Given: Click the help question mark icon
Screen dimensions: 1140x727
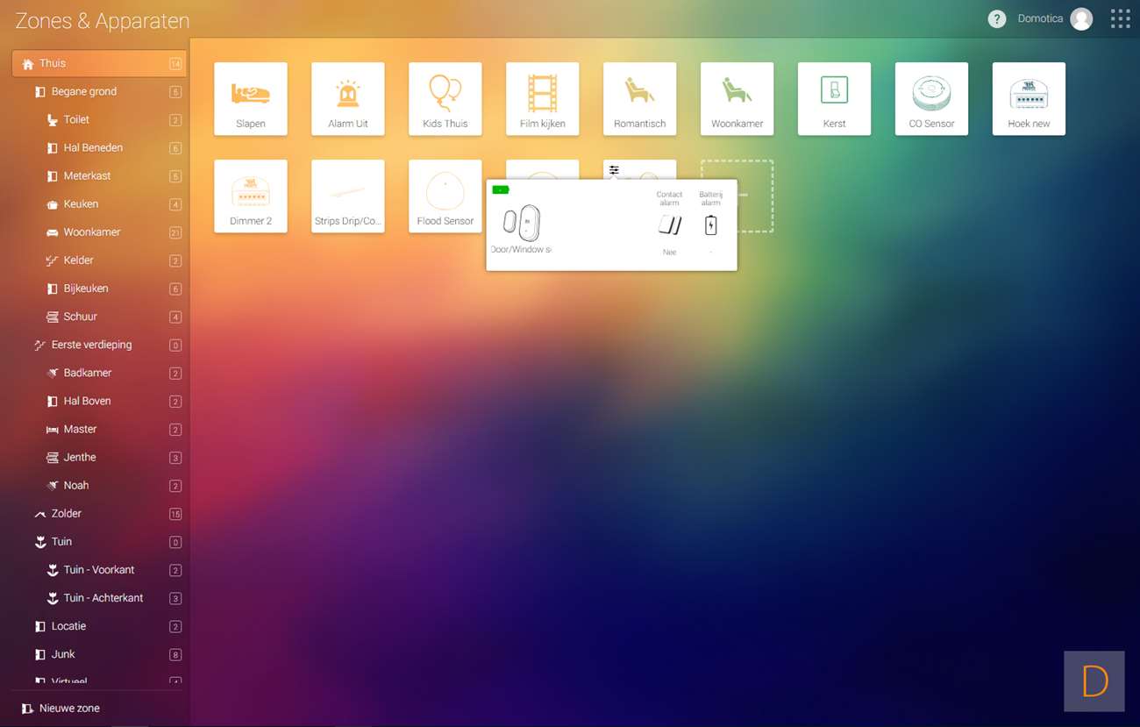Looking at the screenshot, I should pyautogui.click(x=996, y=19).
